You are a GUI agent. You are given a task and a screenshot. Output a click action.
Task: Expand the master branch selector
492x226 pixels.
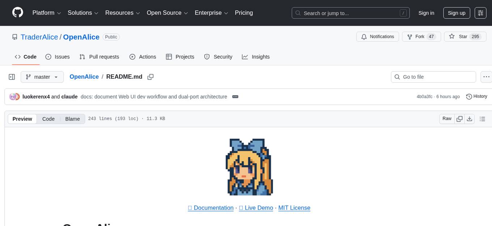click(42, 77)
